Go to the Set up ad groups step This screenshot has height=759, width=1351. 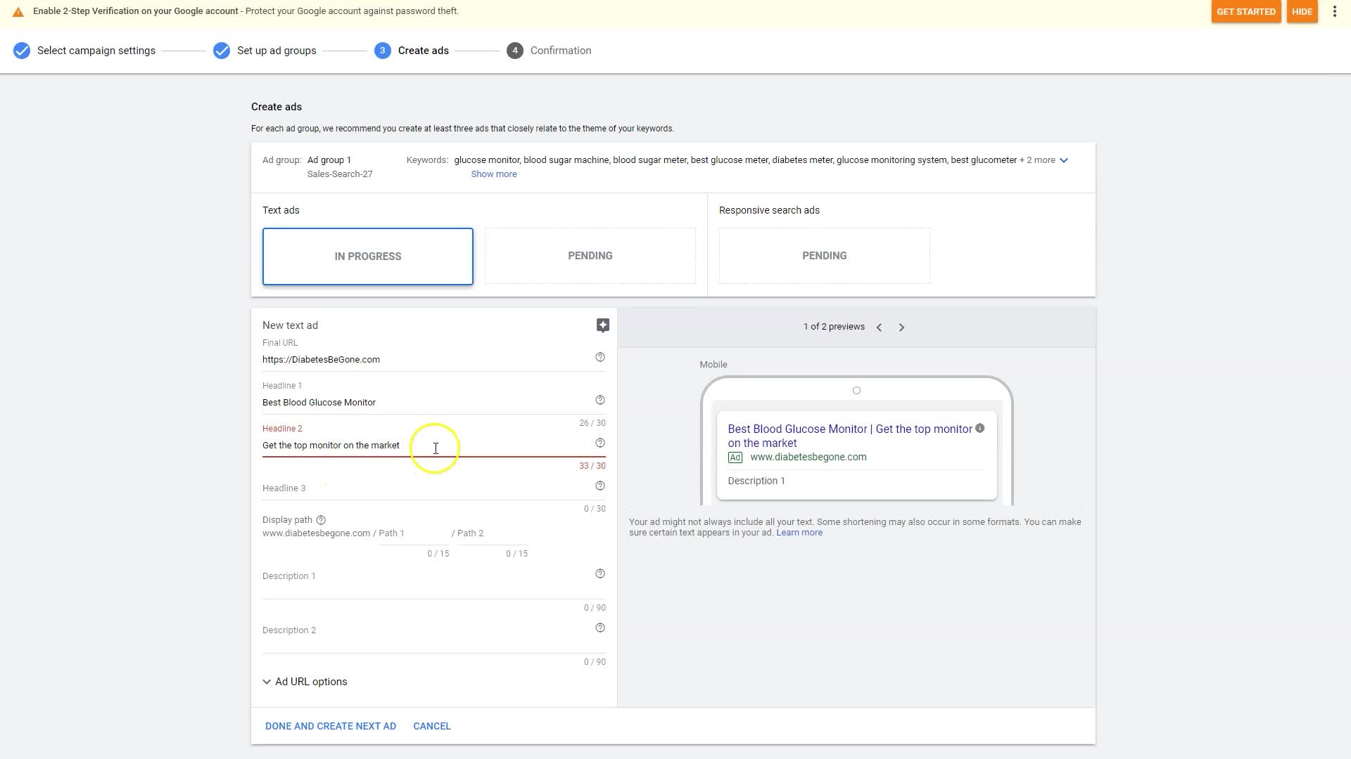276,51
